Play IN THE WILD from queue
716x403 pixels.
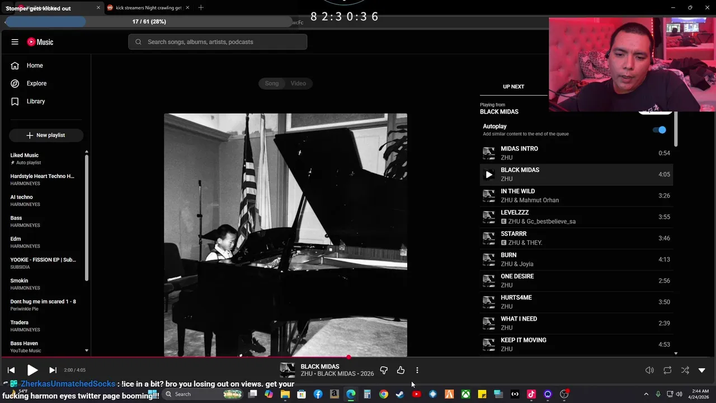point(576,195)
